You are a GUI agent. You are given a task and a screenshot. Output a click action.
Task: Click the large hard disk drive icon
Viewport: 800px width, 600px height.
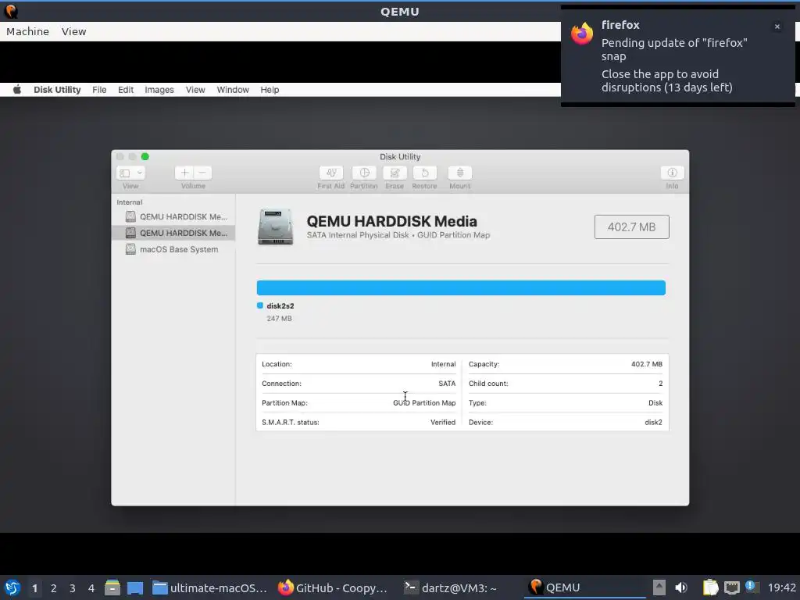(276, 227)
